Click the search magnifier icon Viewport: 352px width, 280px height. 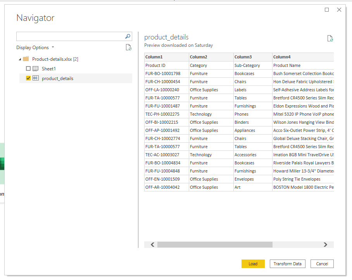coord(128,36)
